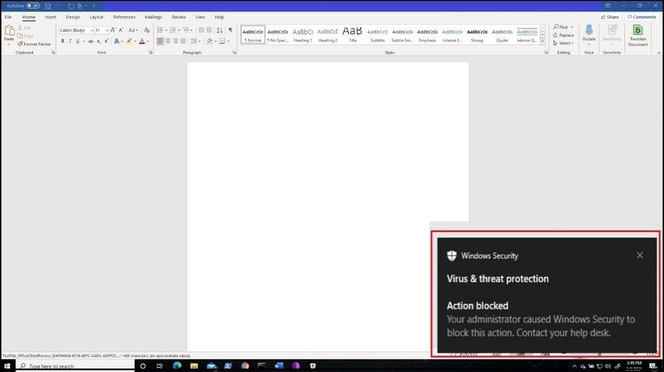Screen dimensions: 664x372
Task: Switch to the Design ribbon tab
Action: (73, 17)
